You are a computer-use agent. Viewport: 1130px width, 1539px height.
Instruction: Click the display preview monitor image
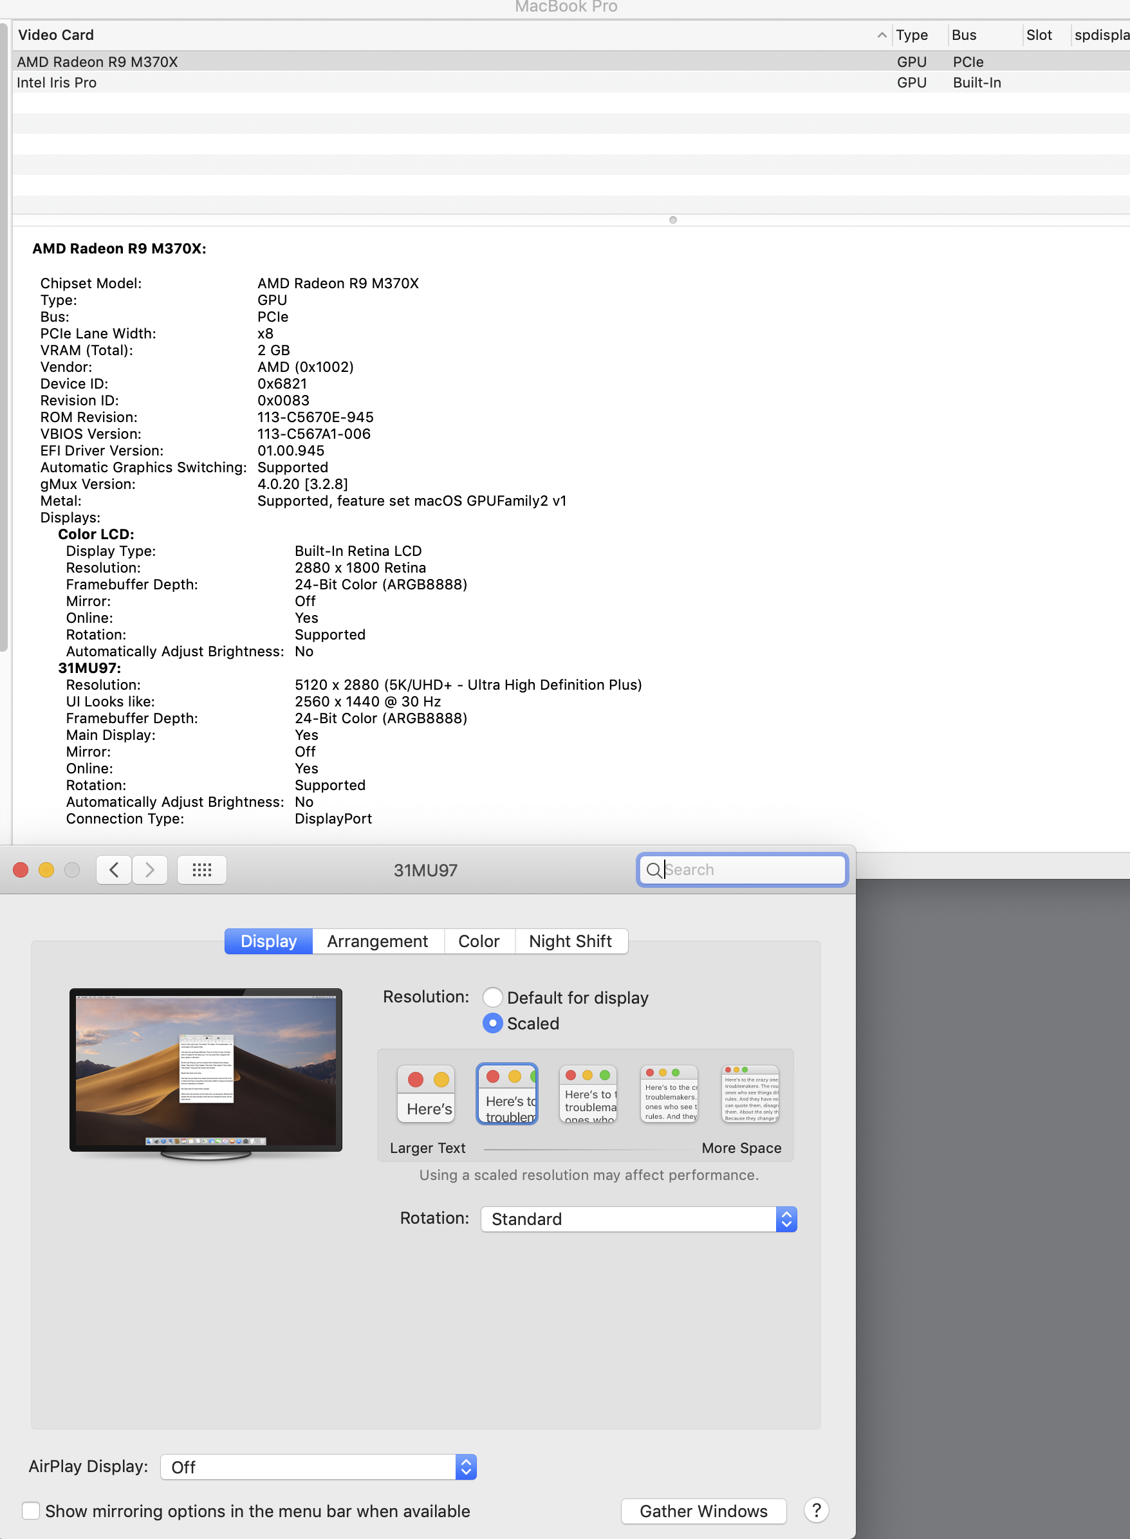click(206, 1073)
